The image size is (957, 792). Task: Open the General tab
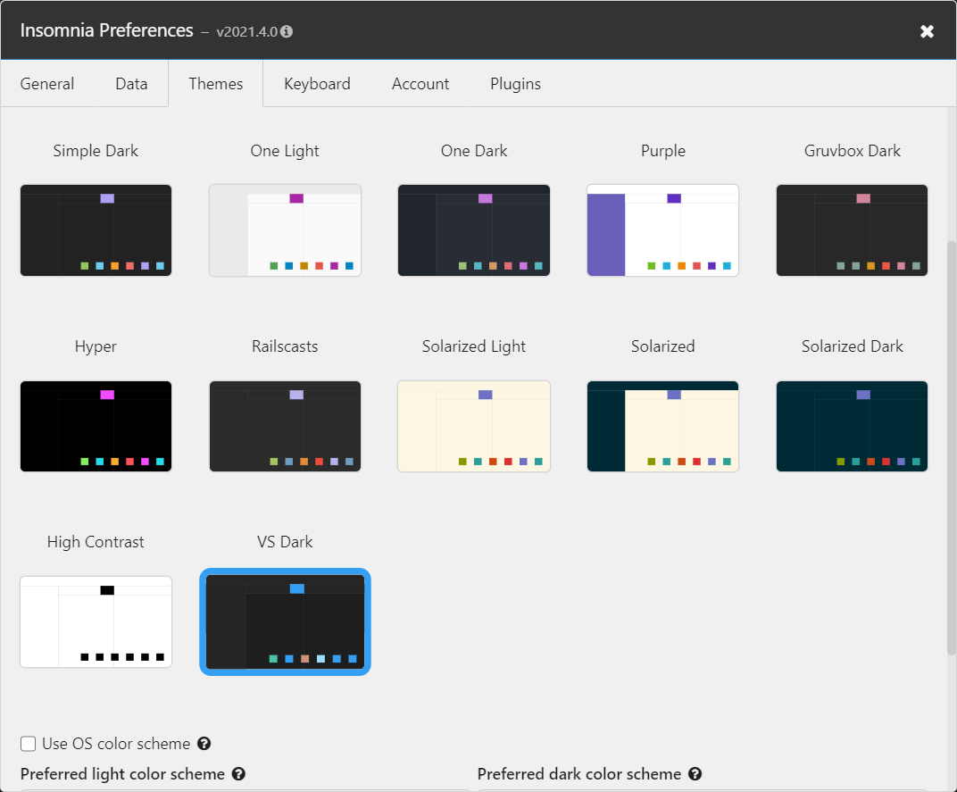tap(47, 84)
